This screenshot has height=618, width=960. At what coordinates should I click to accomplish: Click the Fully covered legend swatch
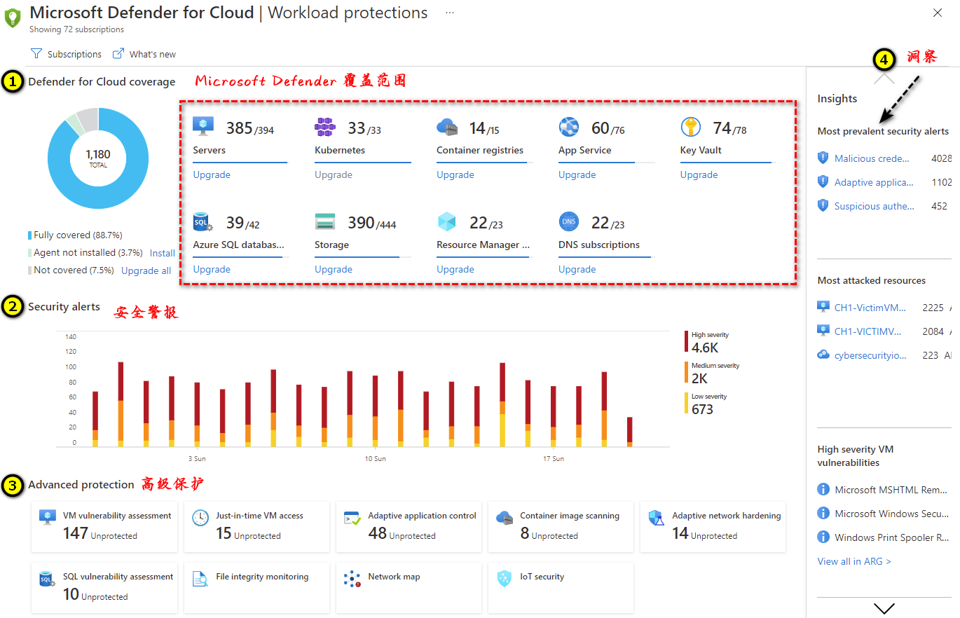[29, 235]
